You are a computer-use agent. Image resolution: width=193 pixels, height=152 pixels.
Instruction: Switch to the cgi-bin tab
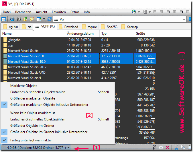point(11,27)
